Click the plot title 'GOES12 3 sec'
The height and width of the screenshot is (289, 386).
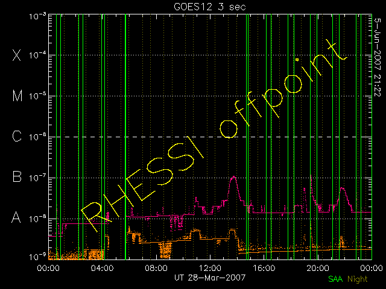point(210,7)
